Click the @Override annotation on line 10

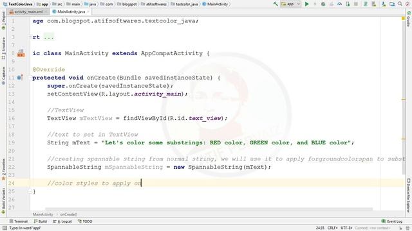(x=49, y=69)
